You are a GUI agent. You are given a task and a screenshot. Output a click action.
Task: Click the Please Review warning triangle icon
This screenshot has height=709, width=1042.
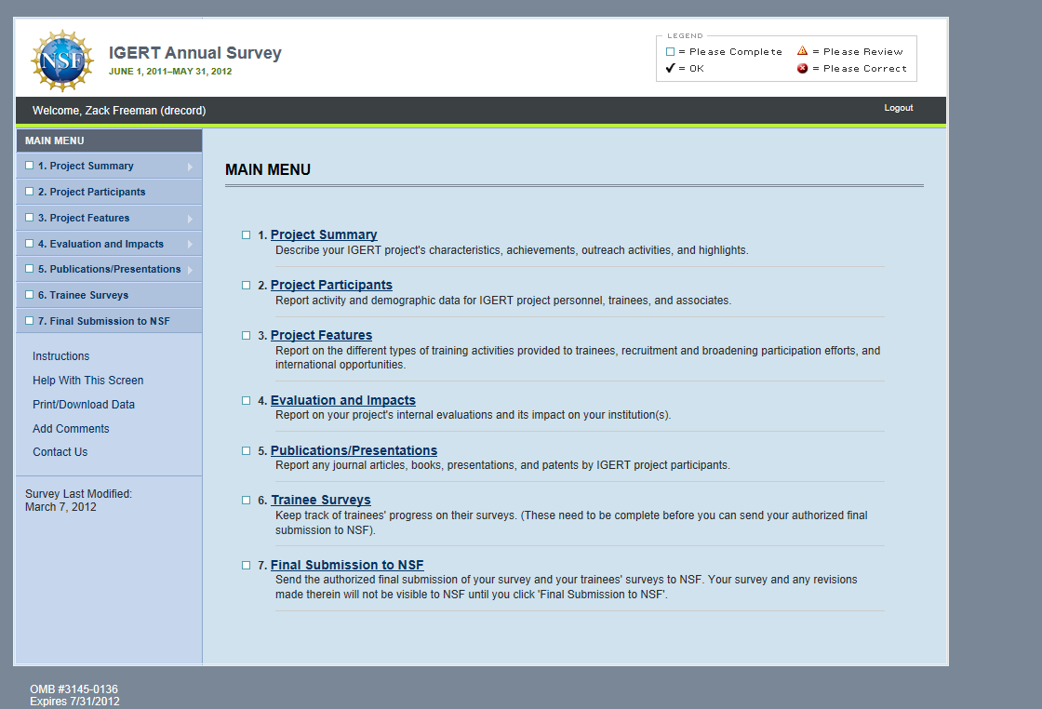point(802,51)
